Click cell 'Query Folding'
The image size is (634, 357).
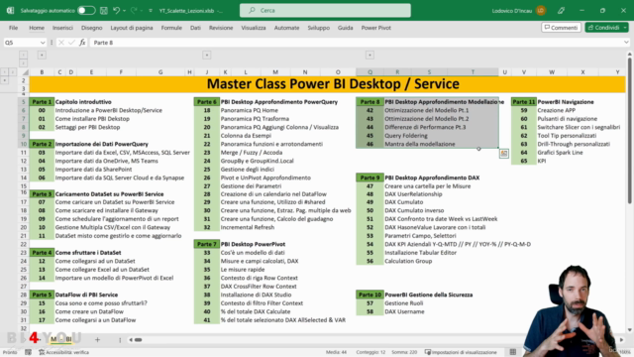pyautogui.click(x=406, y=136)
